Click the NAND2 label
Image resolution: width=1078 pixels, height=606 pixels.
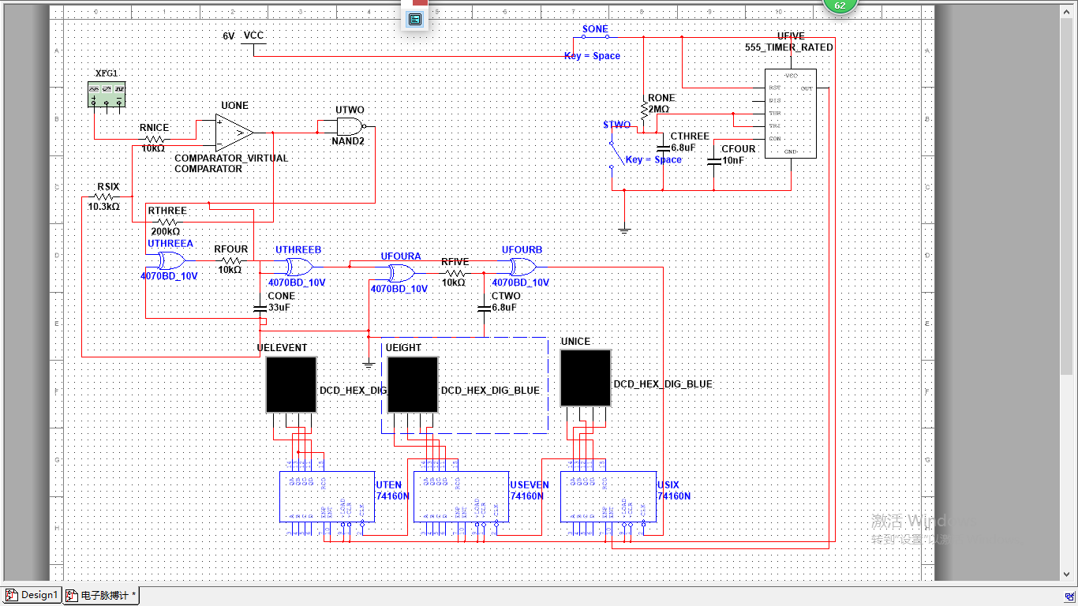point(348,142)
